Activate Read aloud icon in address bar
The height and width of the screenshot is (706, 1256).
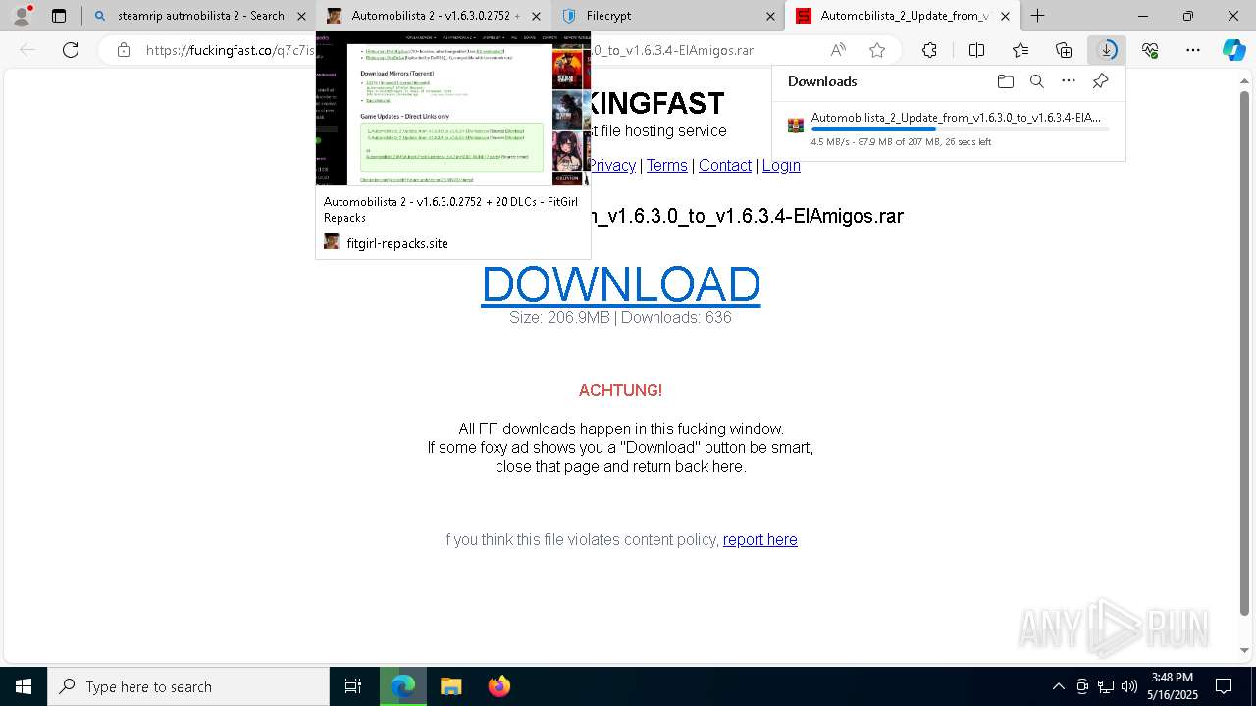tap(838, 50)
